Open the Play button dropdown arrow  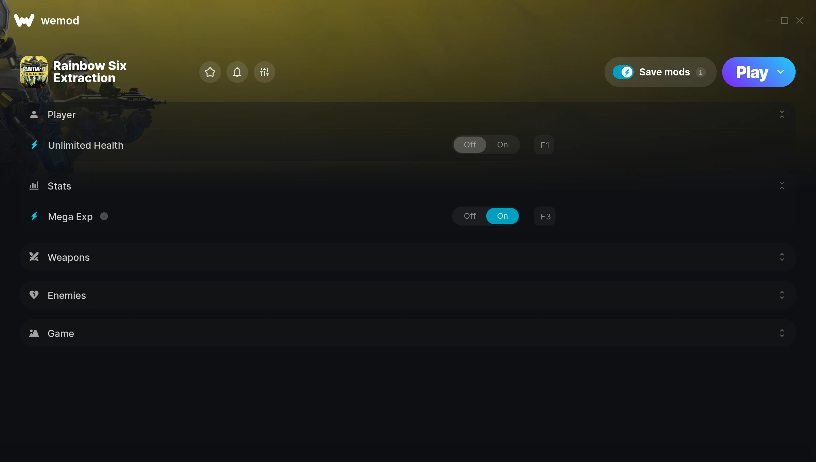(781, 72)
